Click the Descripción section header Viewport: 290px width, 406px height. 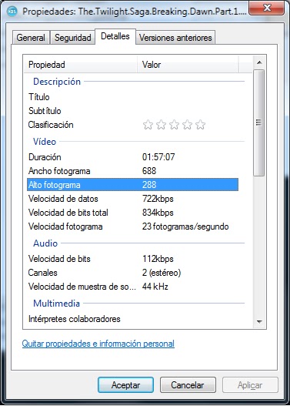[57, 82]
